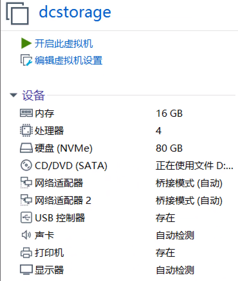Image resolution: width=238 pixels, height=281 pixels.
Task: Select the 网络适配器 device label
Action: 59,183
